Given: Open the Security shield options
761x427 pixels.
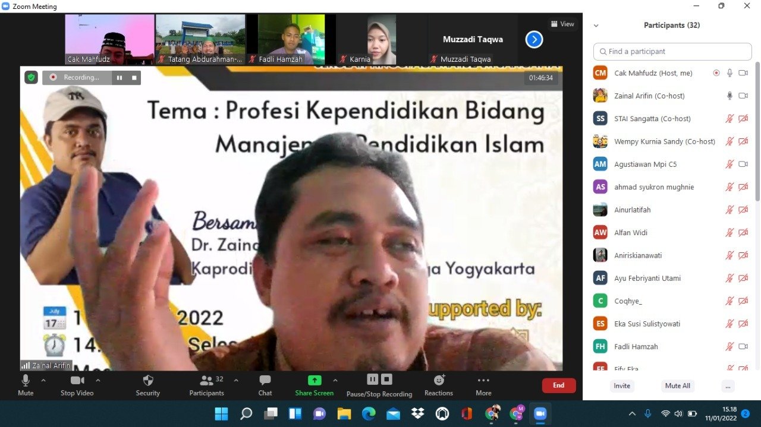Looking at the screenshot, I should click(147, 384).
